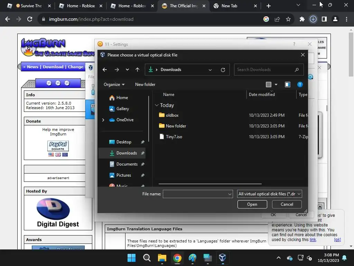
Task: Create a New folder
Action: pos(145,85)
